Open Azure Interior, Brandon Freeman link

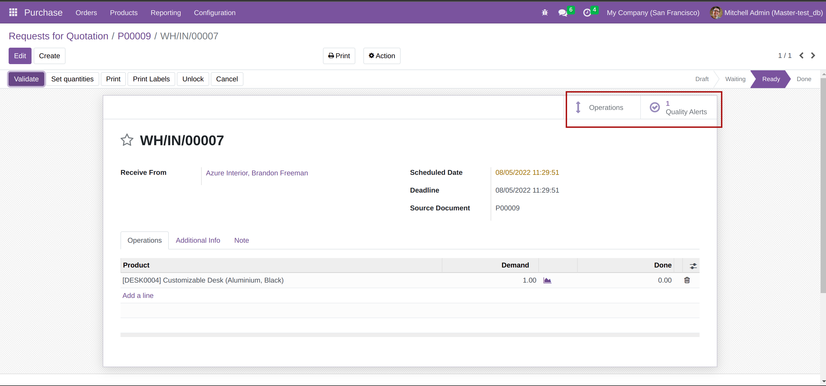257,173
